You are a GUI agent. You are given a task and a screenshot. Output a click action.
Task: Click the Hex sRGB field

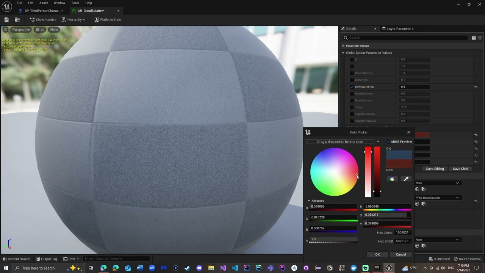click(x=403, y=241)
